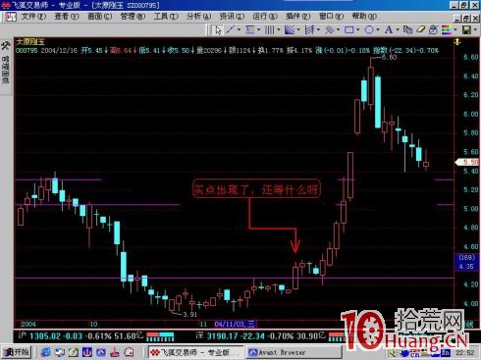Viewport: 481px width, 360px height.
Task: Click the stock name 太原刚玉 label
Action: pyautogui.click(x=30, y=42)
